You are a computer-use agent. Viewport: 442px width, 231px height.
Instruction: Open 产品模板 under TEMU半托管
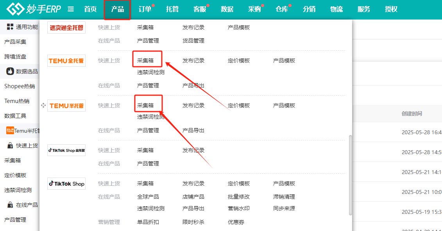[x=284, y=105]
